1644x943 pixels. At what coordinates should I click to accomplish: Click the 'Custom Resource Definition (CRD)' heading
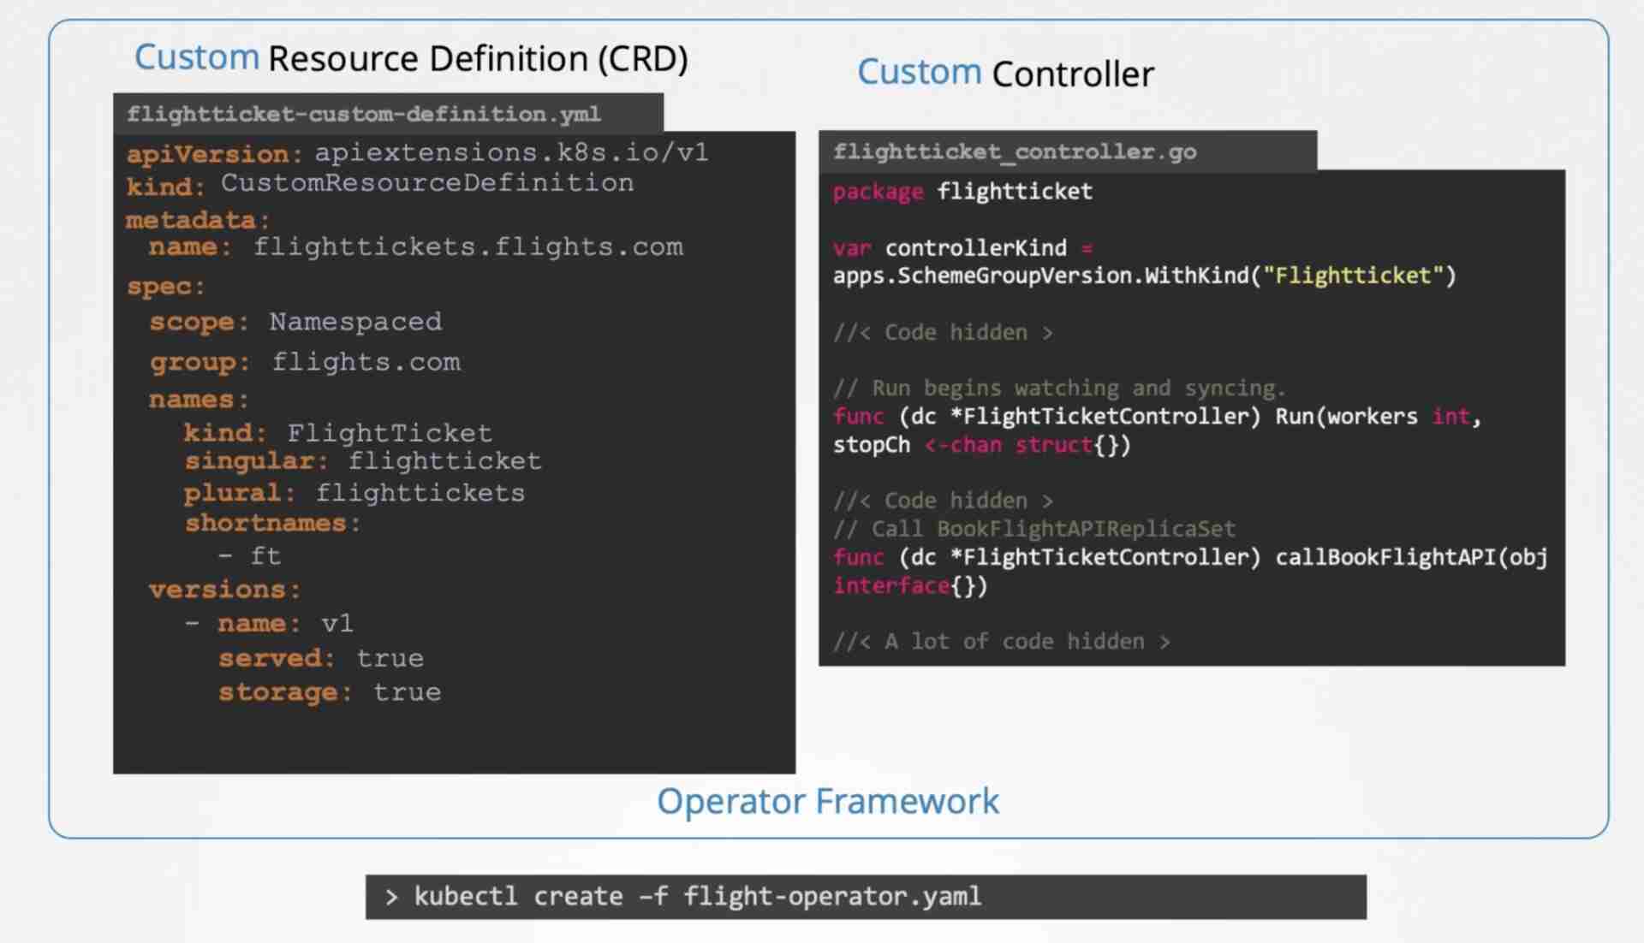coord(411,58)
